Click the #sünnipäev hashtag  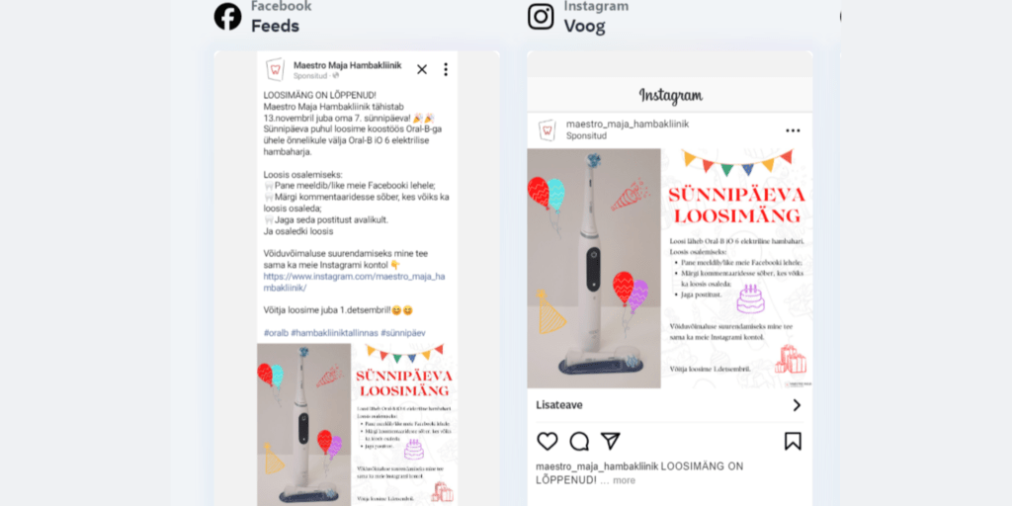tap(403, 333)
